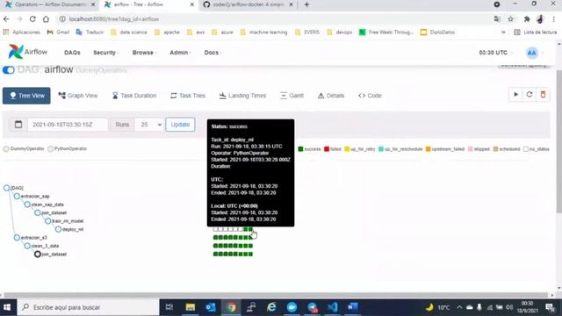This screenshot has width=562, height=316.
Task: Switch to Gantt view
Action: coord(292,96)
